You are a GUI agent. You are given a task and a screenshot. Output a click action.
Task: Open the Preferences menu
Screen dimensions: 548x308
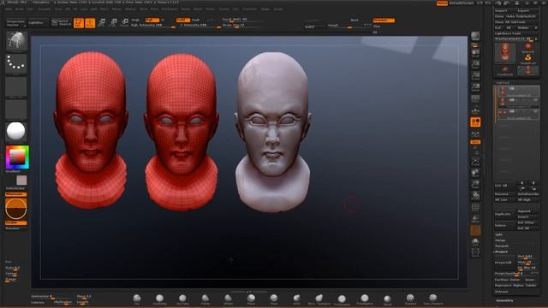(170, 9)
